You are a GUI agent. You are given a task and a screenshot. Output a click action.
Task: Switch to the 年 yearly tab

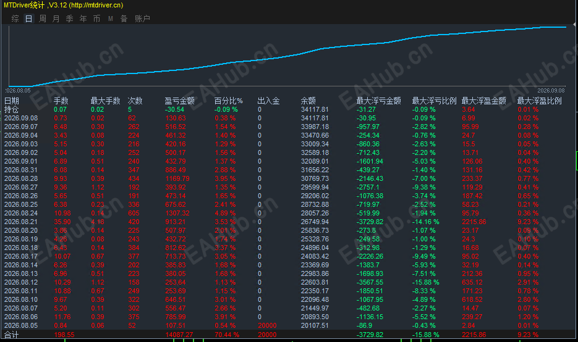click(83, 19)
